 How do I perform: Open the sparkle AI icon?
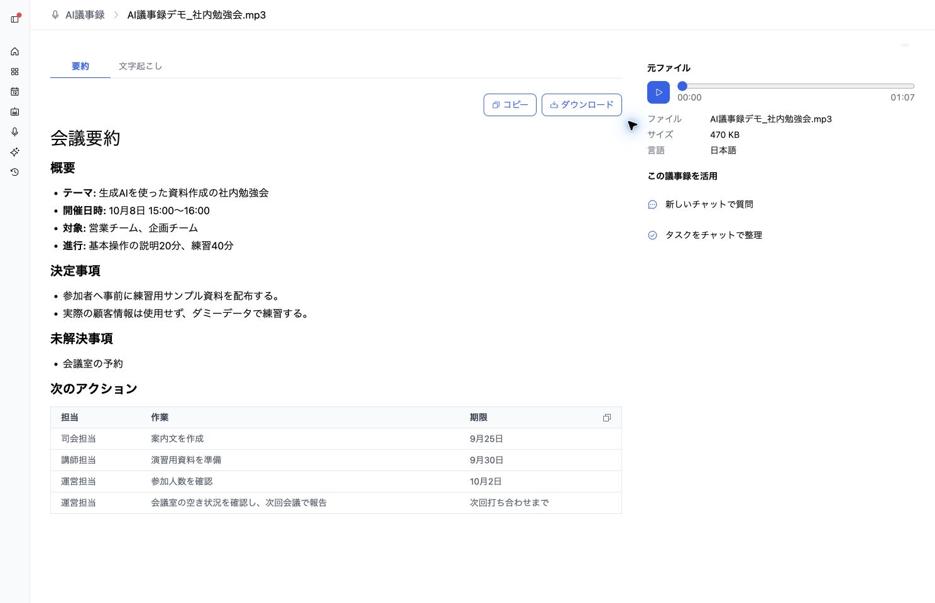pos(15,152)
